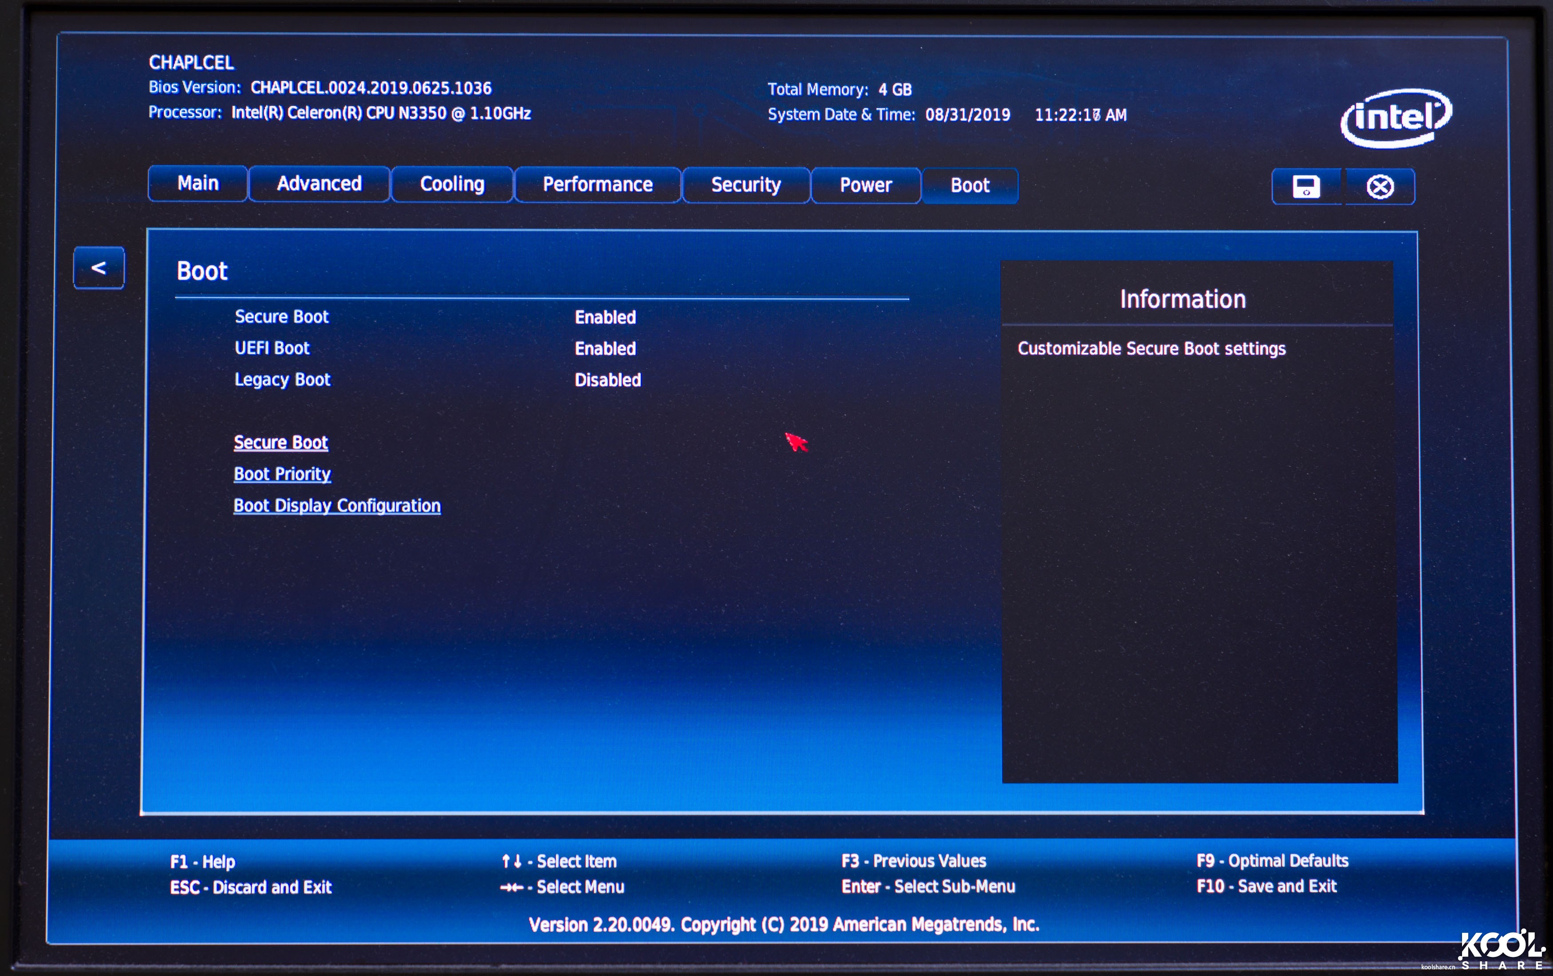Click the system date and time field
The image size is (1553, 976).
tap(967, 114)
